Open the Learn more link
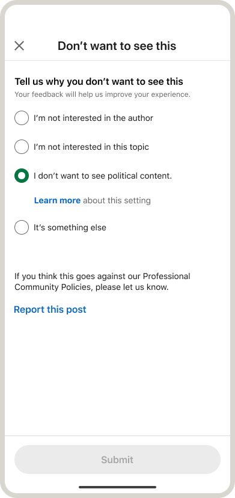Viewport: 235px width, 498px height. tap(57, 200)
